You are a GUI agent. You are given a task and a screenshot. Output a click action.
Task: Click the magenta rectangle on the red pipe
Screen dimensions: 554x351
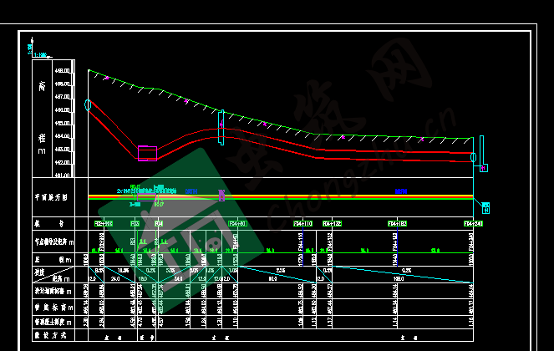147,152
